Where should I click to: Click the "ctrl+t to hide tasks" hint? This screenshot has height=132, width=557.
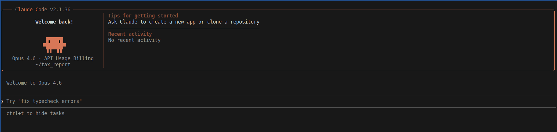tap(35, 113)
